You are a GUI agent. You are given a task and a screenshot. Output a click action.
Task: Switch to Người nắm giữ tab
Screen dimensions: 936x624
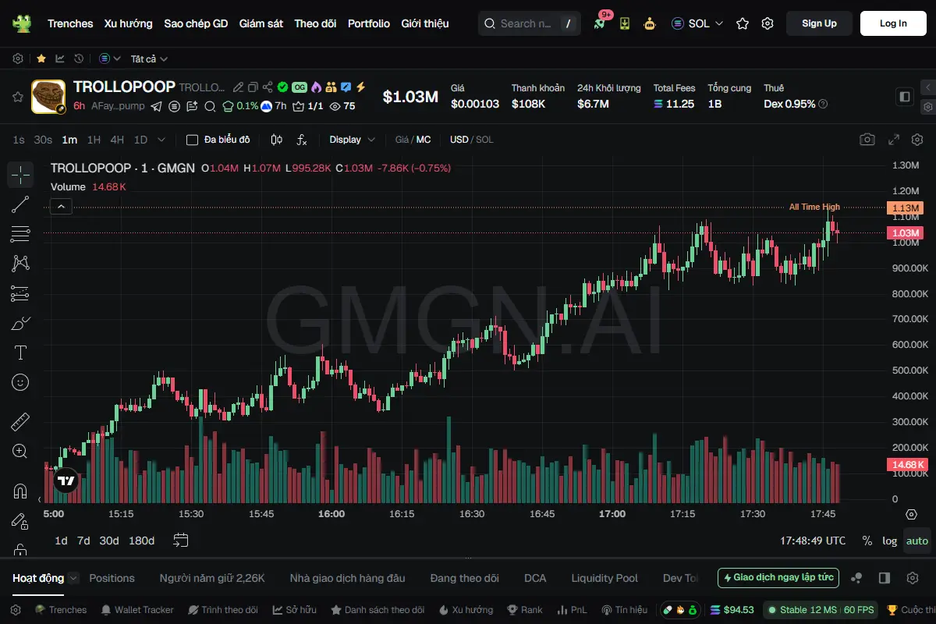click(x=212, y=578)
